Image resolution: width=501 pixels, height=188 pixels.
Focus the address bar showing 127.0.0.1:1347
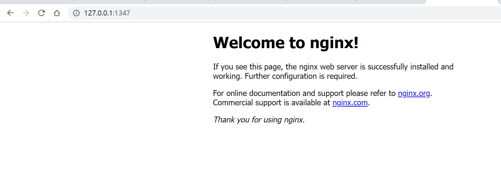click(284, 13)
